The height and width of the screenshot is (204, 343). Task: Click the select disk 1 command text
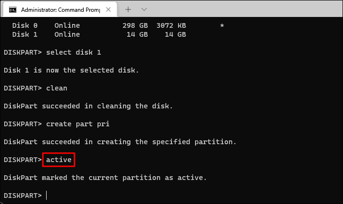tap(73, 52)
